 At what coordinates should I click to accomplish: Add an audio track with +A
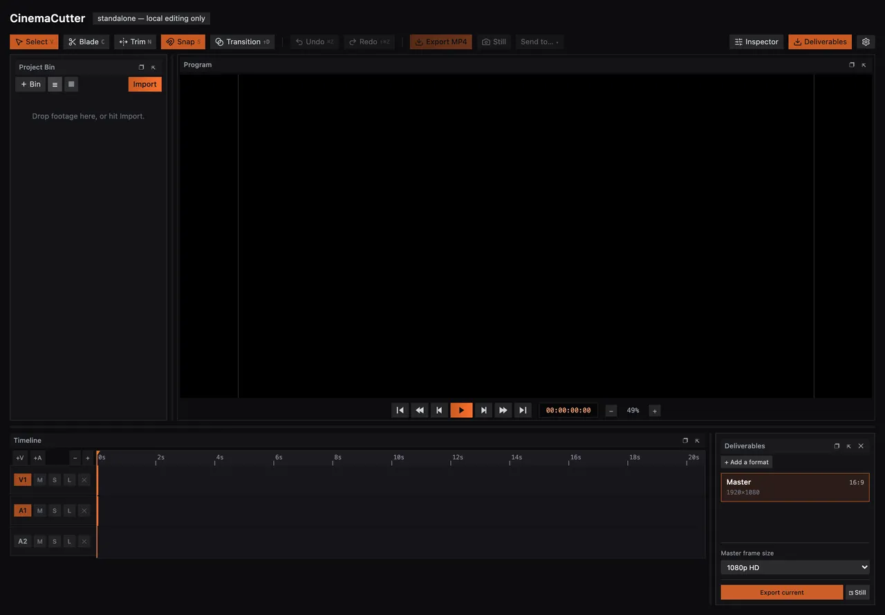37,458
